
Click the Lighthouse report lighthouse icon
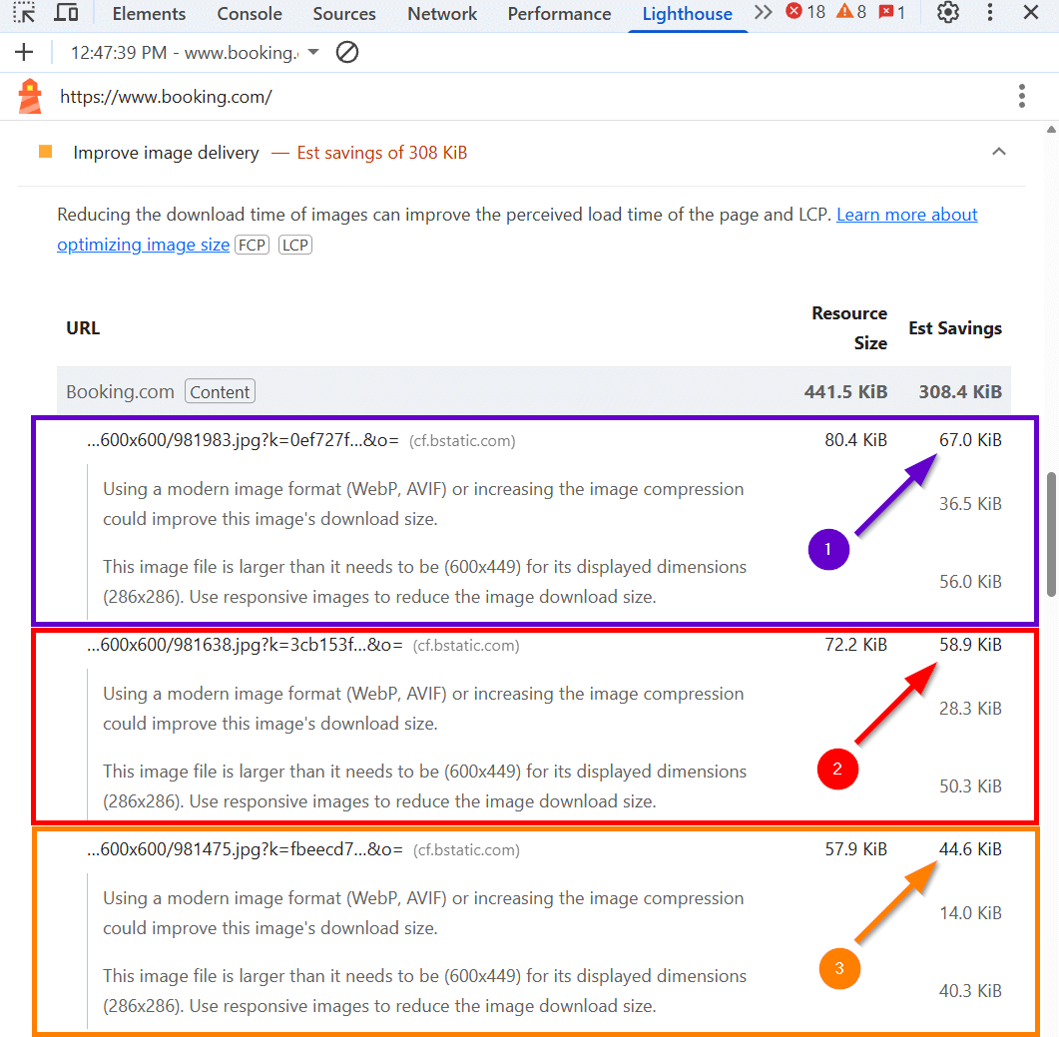30,96
